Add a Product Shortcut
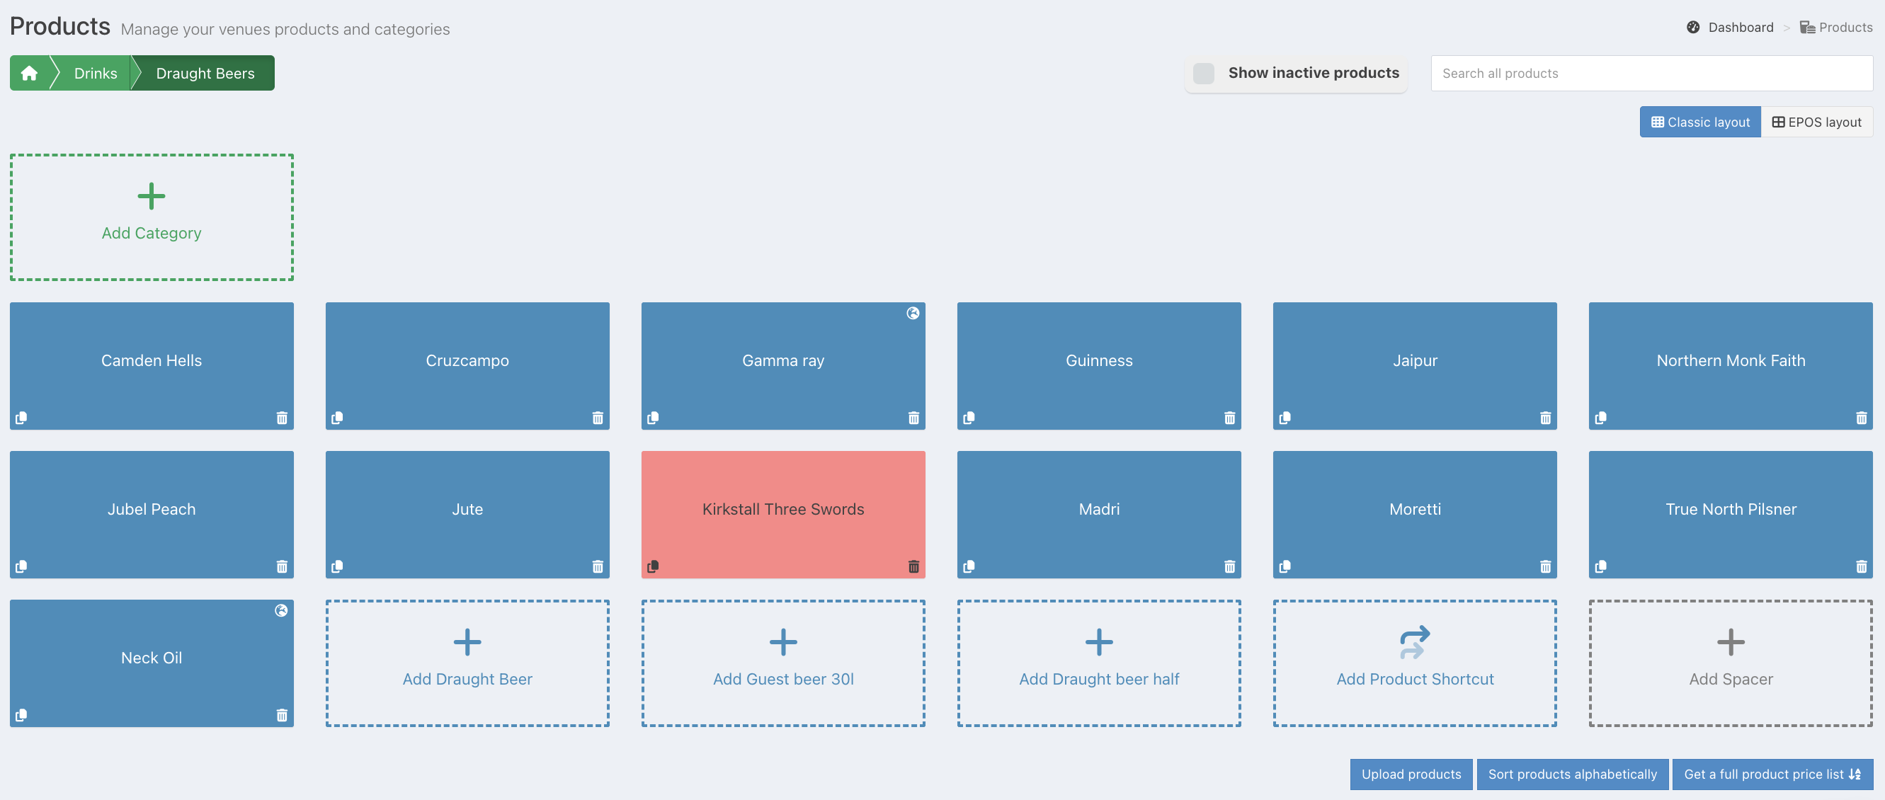This screenshot has width=1885, height=800. pos(1416,663)
